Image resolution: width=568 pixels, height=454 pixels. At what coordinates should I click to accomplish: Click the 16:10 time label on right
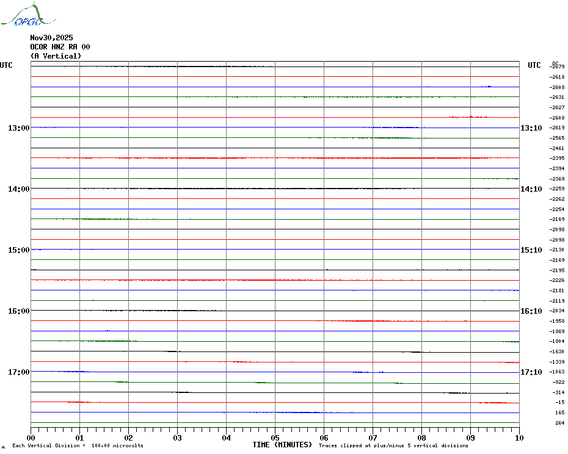531,311
